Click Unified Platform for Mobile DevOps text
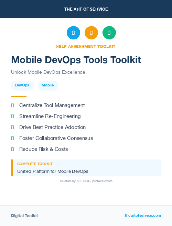This screenshot has height=226, width=172. 53,171
